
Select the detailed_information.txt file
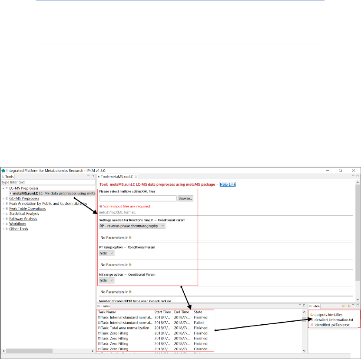click(x=334, y=320)
